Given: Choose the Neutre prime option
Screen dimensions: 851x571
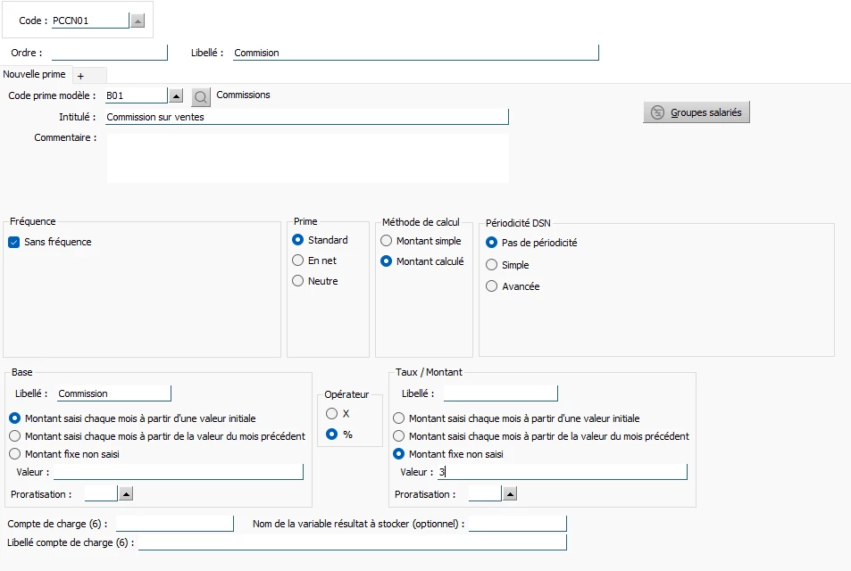Looking at the screenshot, I should pyautogui.click(x=298, y=281).
